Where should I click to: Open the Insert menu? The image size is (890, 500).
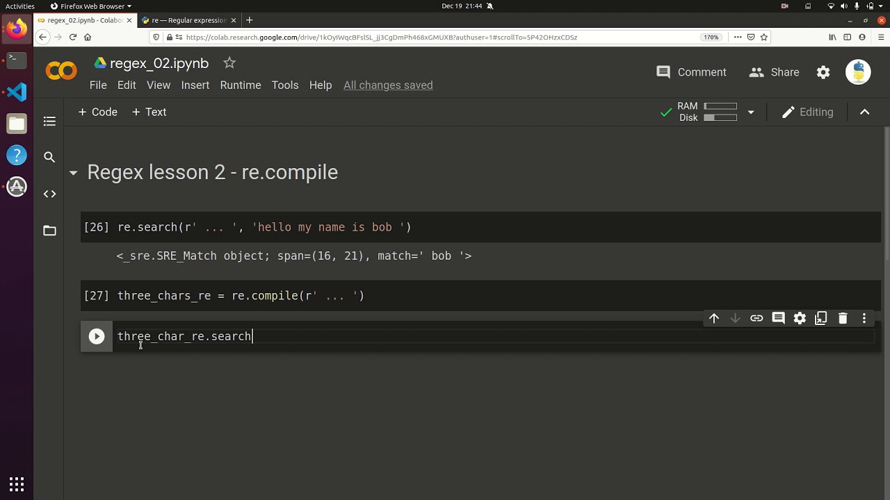pyautogui.click(x=195, y=85)
